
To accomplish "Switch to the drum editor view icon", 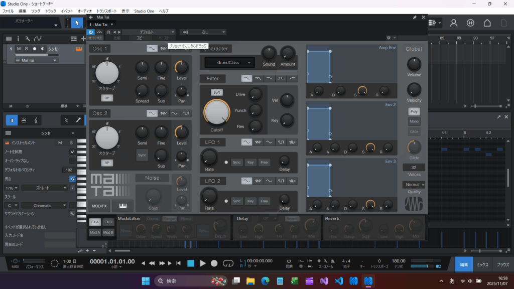I will (x=24, y=120).
